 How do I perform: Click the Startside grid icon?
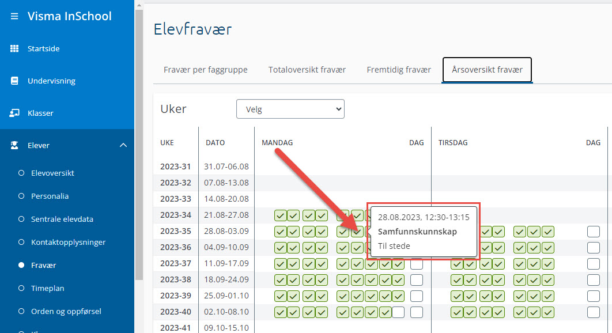(14, 48)
